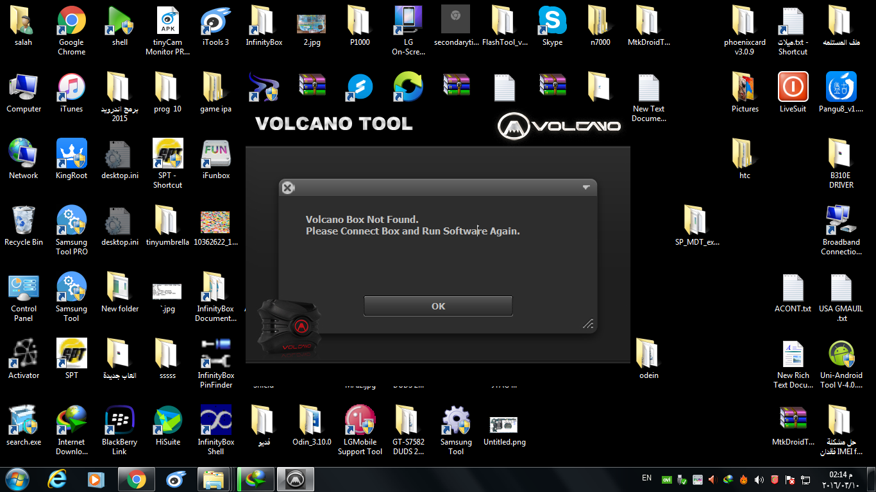Select the P1000 folder
Viewport: 876px width, 492px height.
click(360, 27)
